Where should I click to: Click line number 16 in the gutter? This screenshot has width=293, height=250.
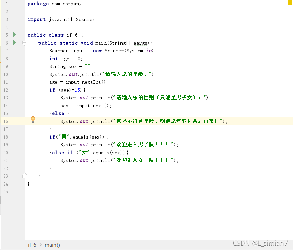(6, 121)
